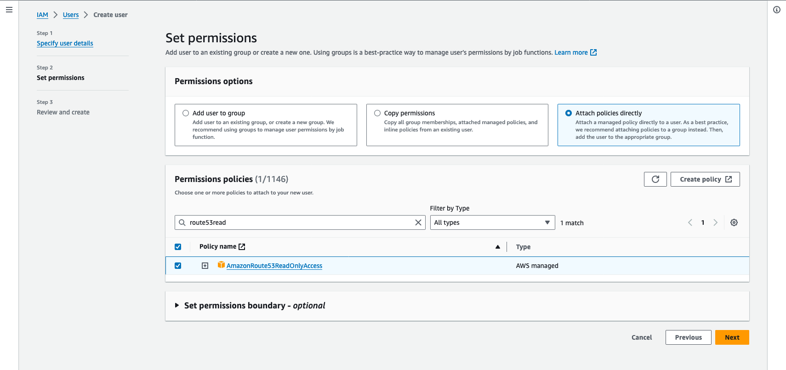The width and height of the screenshot is (786, 370).
Task: Go to Users breadcrumb
Action: 71,15
